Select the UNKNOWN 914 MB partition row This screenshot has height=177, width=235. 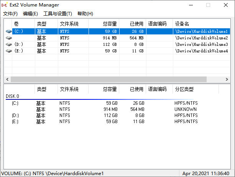click(115, 109)
